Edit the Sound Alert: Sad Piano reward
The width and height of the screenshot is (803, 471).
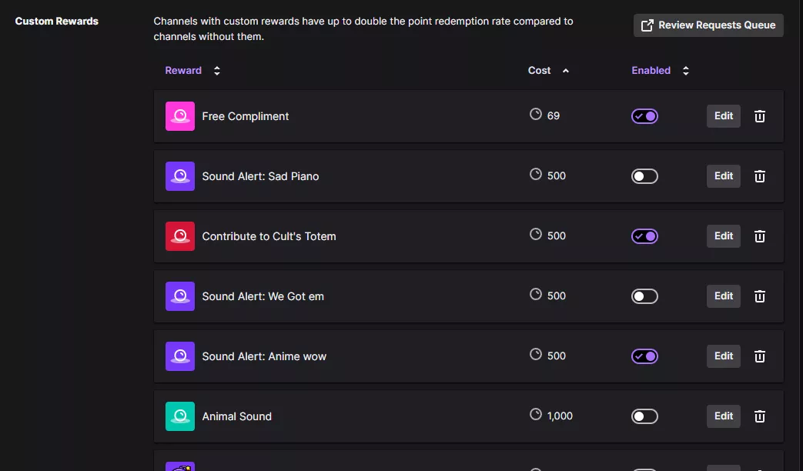(x=723, y=176)
